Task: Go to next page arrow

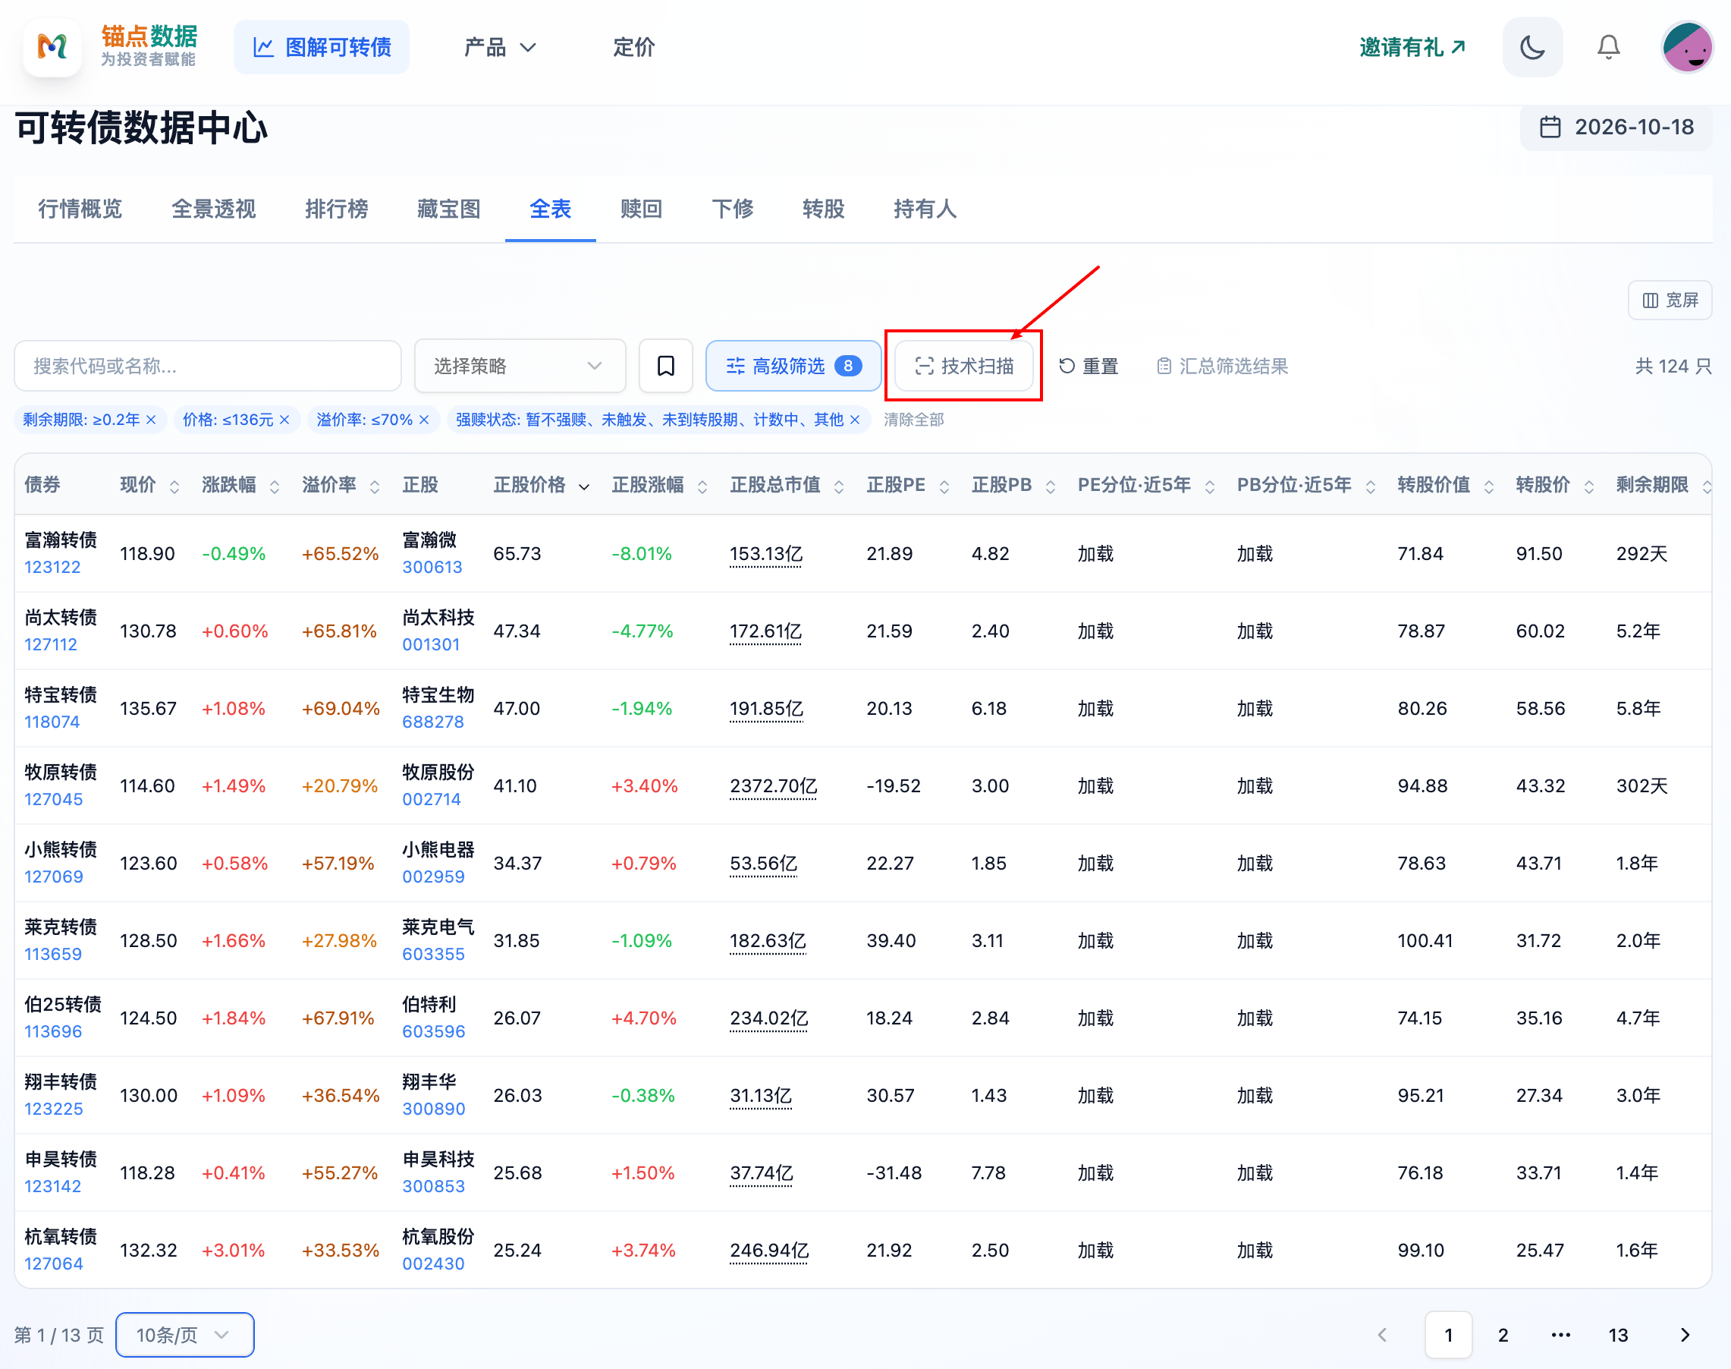Action: tap(1685, 1335)
